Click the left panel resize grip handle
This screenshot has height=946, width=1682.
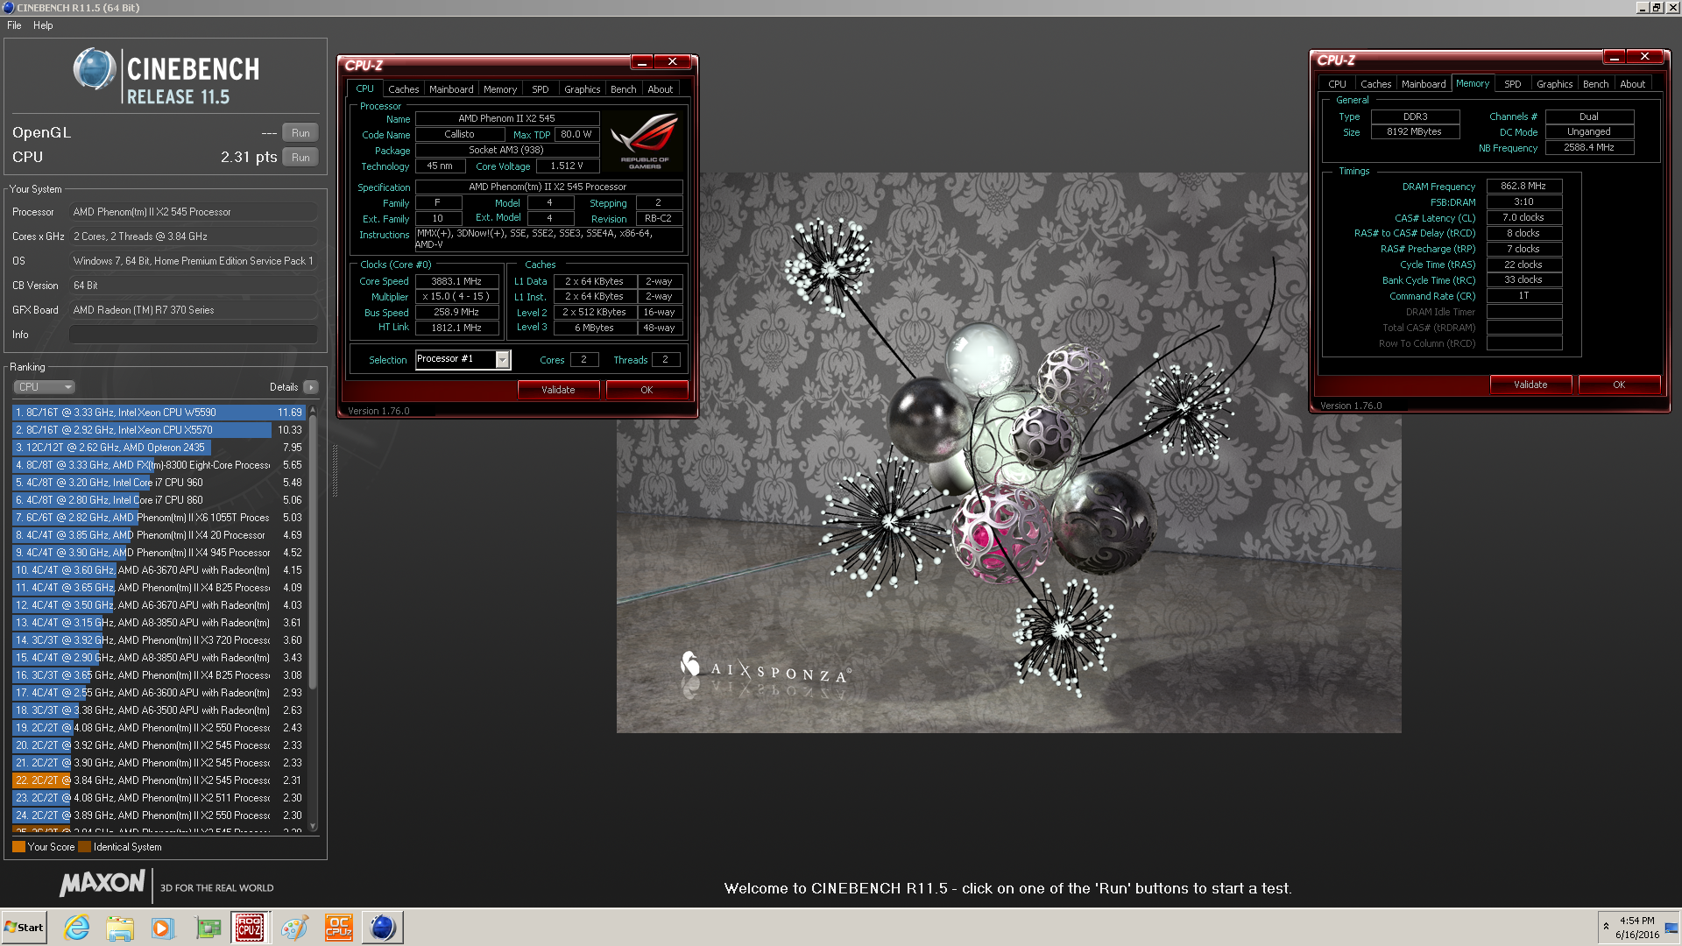(335, 471)
